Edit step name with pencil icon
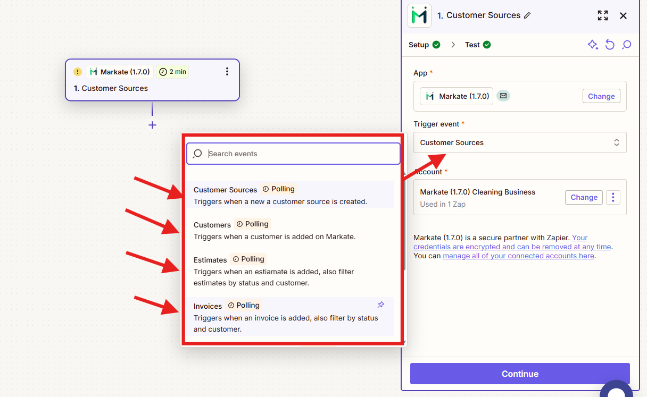Image resolution: width=647 pixels, height=397 pixels. tap(527, 15)
